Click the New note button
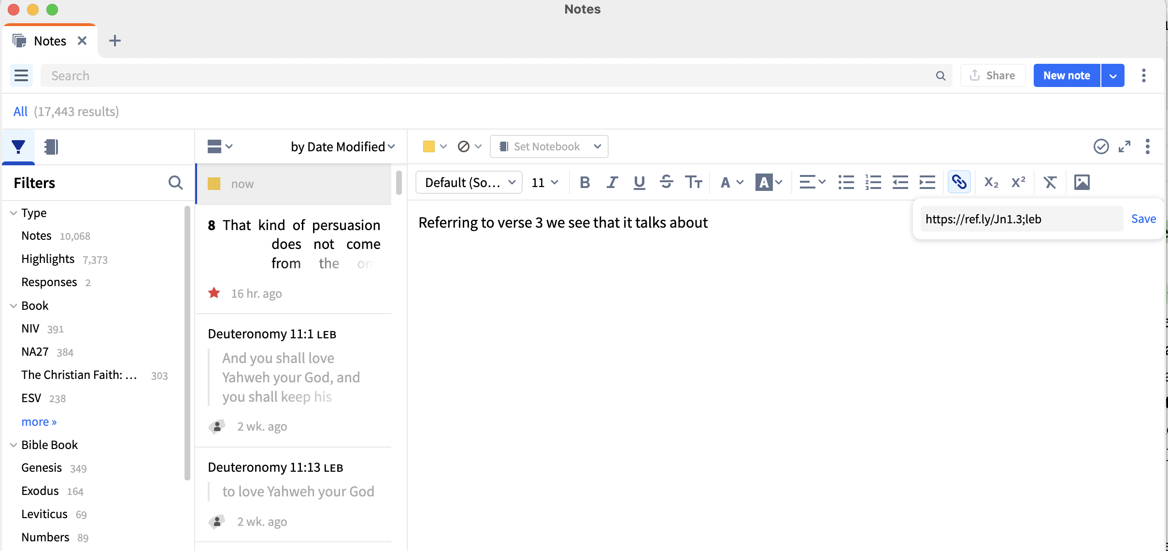The width and height of the screenshot is (1168, 551). pos(1066,75)
